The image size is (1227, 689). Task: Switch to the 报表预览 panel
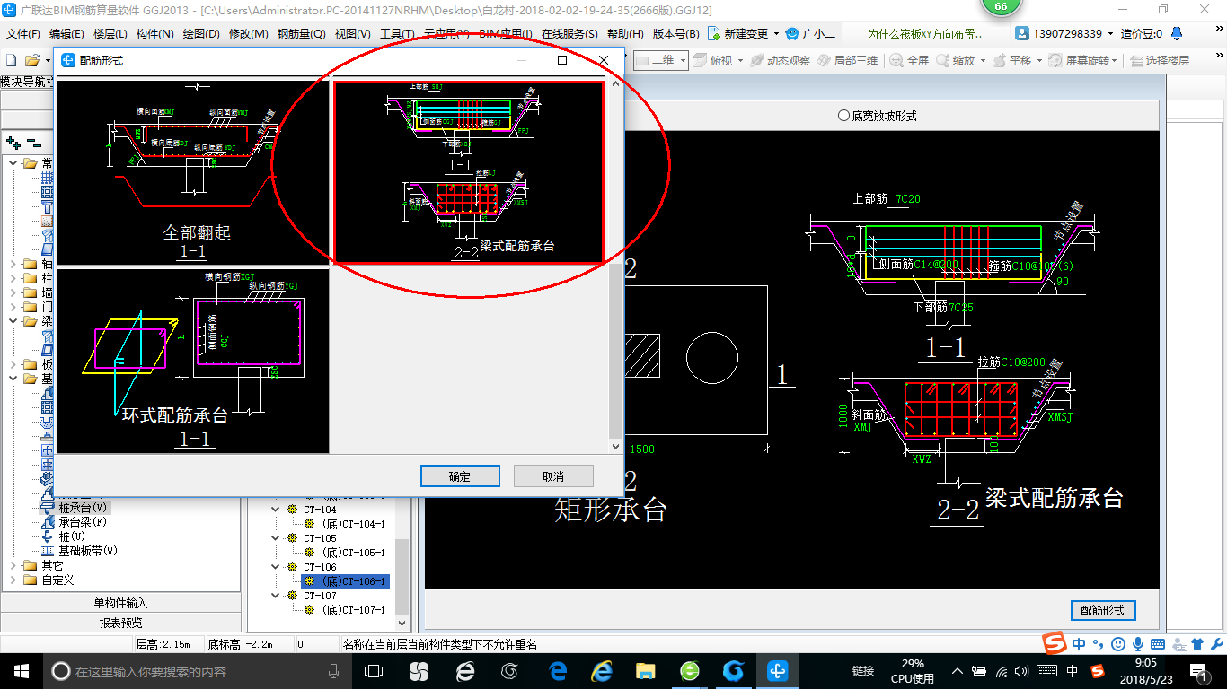[120, 623]
